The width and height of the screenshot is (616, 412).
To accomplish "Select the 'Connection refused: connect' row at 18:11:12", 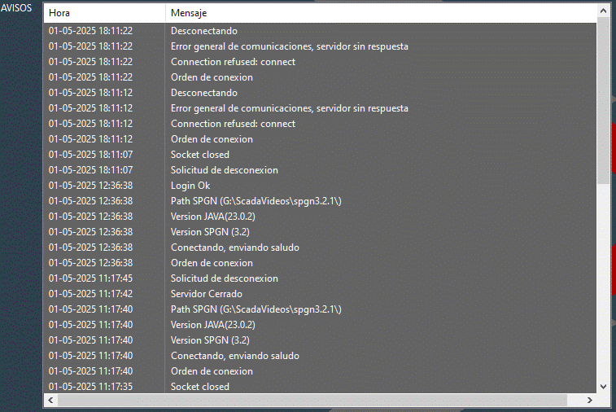I will pyautogui.click(x=320, y=124).
